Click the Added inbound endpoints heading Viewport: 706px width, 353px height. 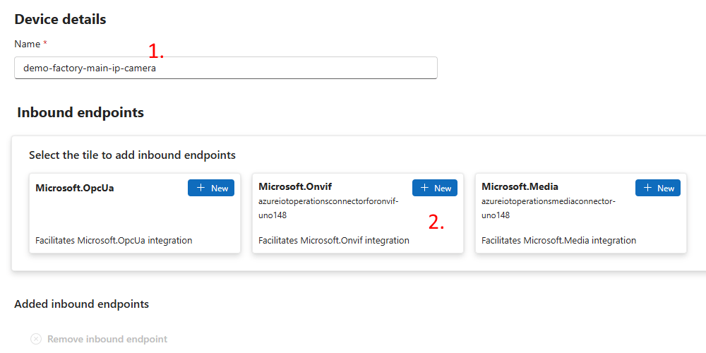coord(81,304)
